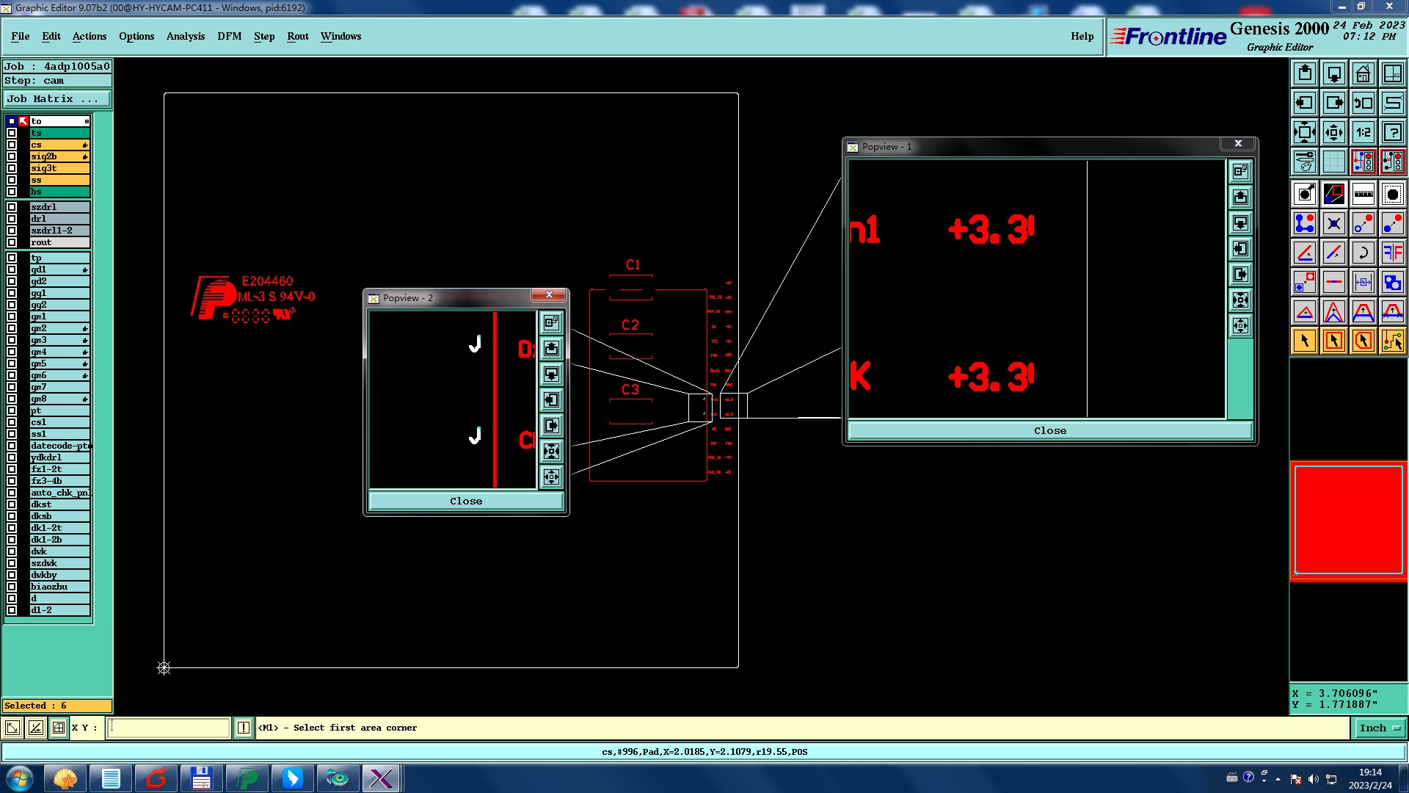The height and width of the screenshot is (793, 1409).
Task: Click the mirror feature icon
Action: [x=1392, y=253]
